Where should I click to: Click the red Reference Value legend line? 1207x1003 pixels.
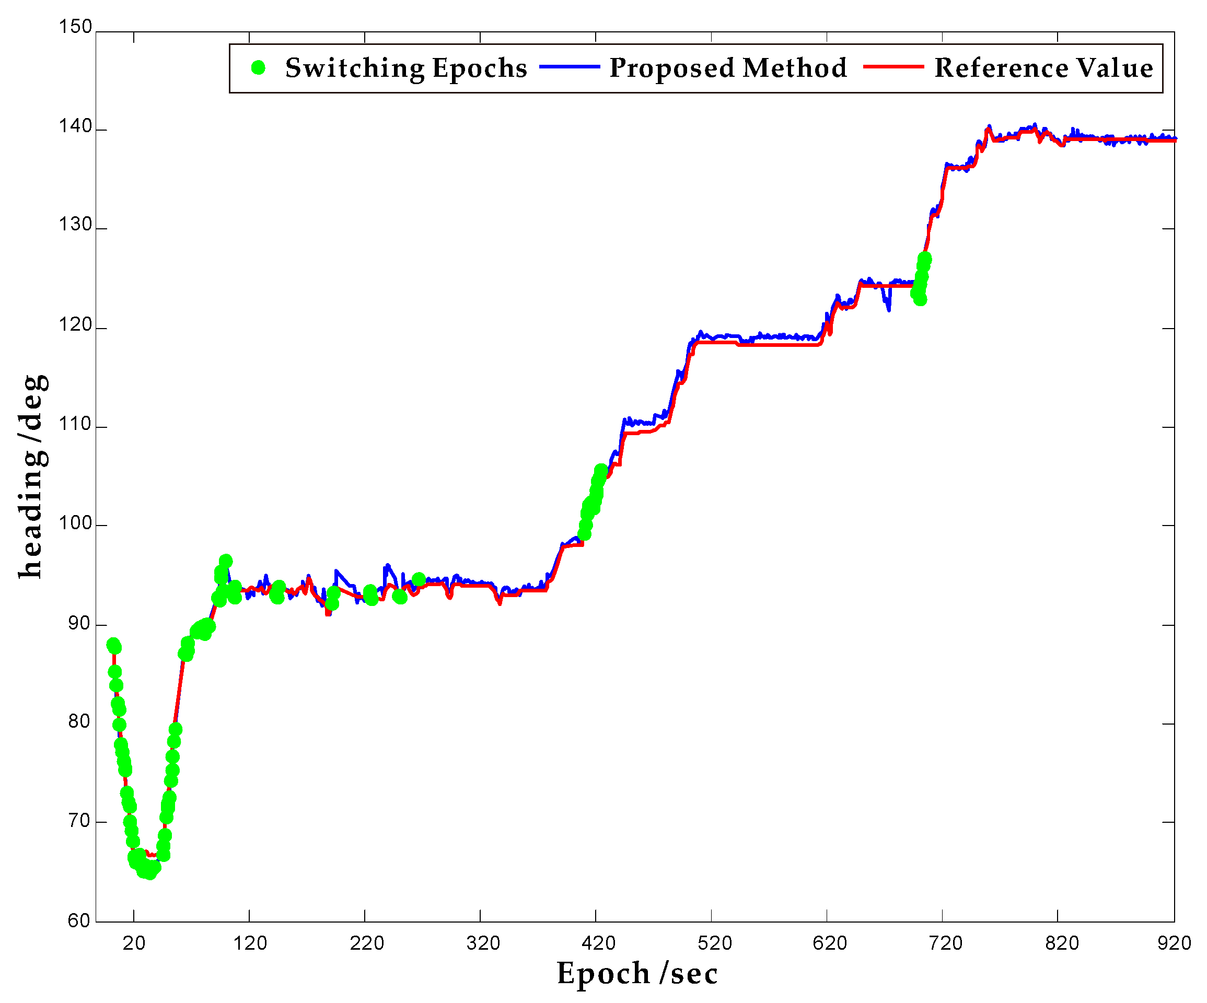click(893, 67)
